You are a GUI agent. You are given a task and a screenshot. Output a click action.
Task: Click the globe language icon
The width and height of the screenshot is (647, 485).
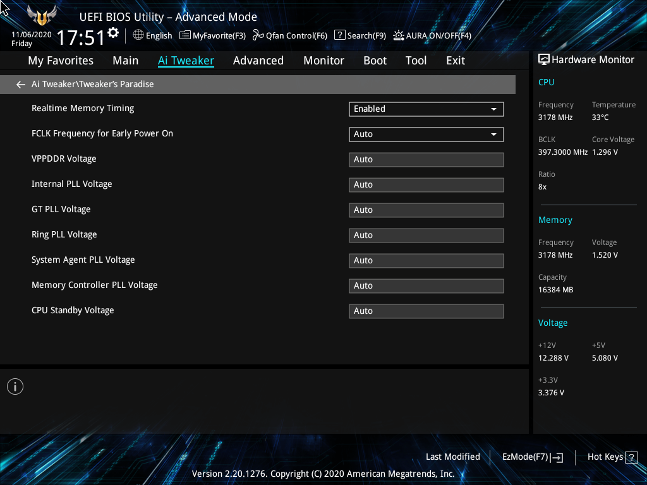138,35
